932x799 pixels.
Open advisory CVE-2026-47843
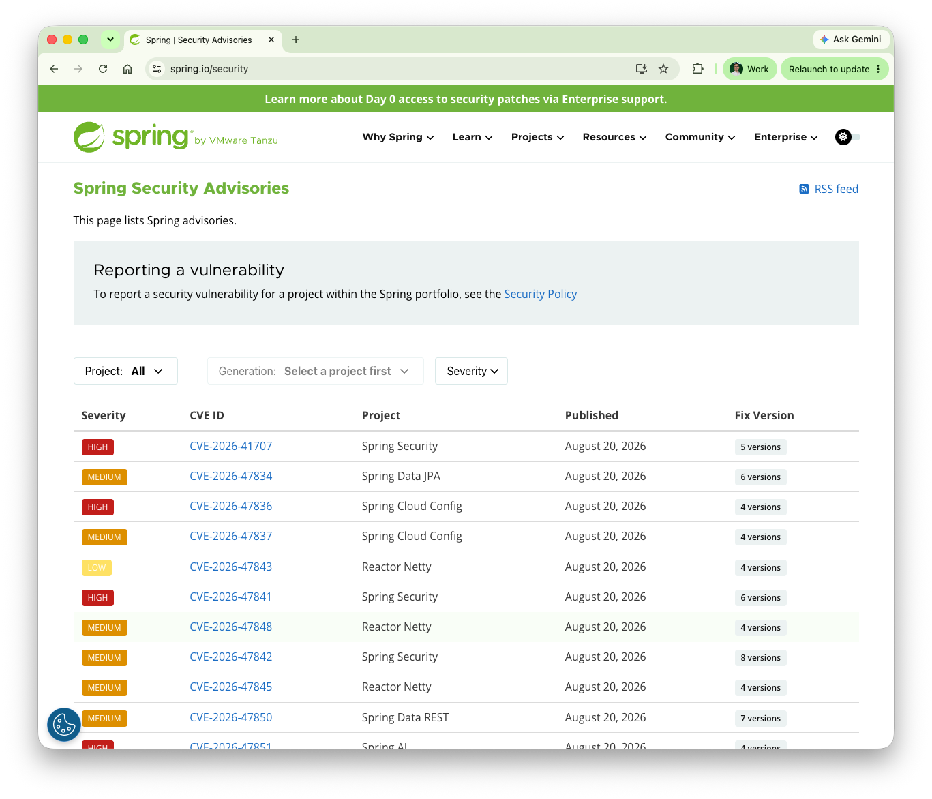(231, 567)
